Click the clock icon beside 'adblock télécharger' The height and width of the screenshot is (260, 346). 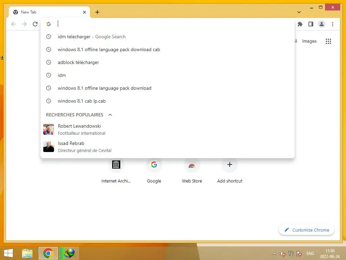[x=49, y=62]
